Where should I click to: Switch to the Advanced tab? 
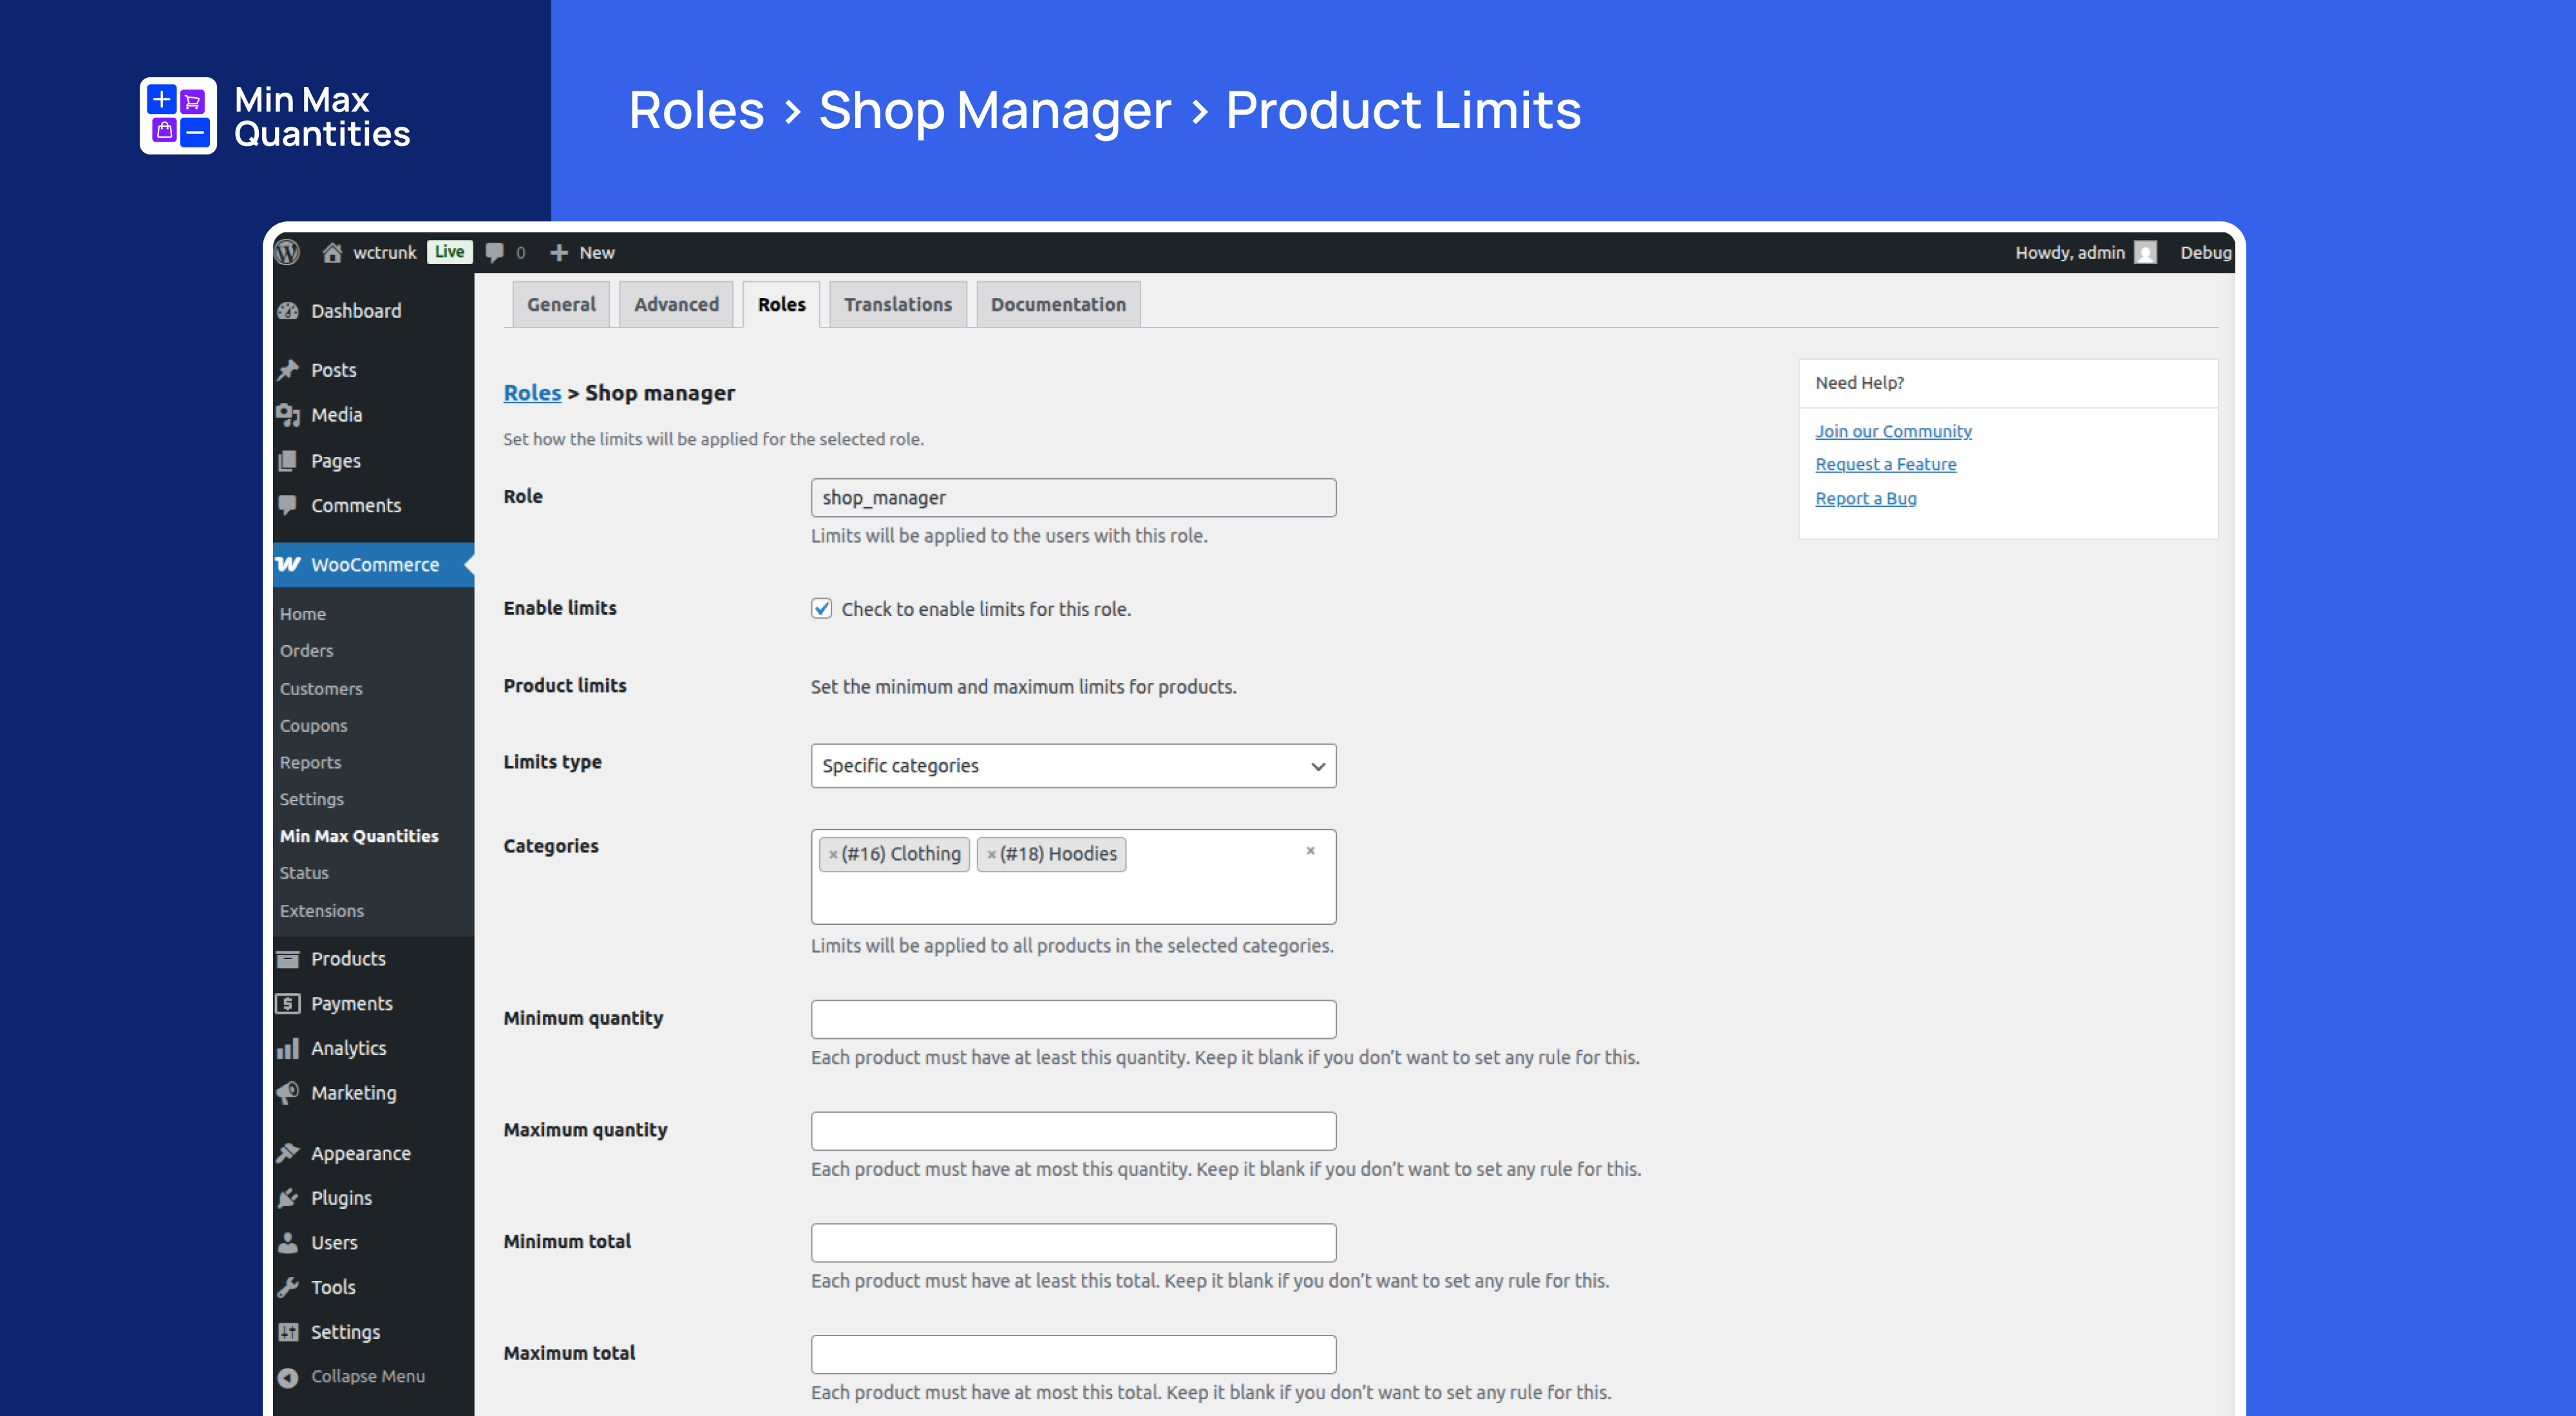[x=676, y=304]
